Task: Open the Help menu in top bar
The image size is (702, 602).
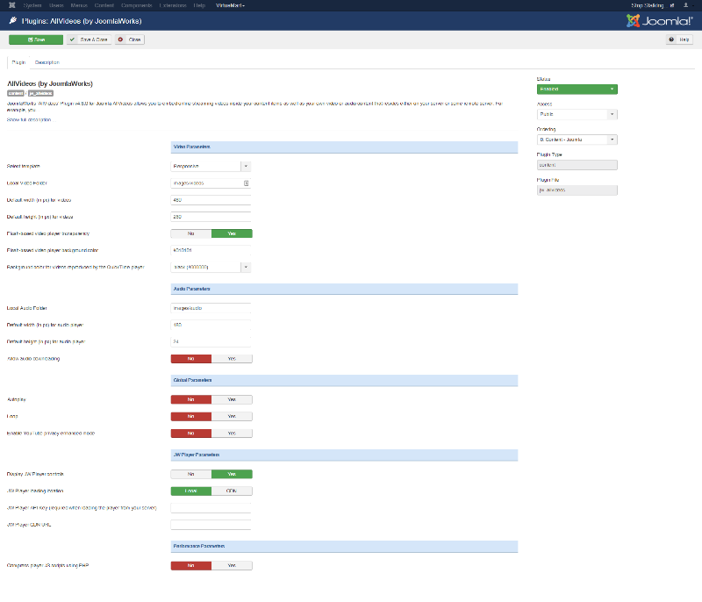Action: pyautogui.click(x=199, y=5)
